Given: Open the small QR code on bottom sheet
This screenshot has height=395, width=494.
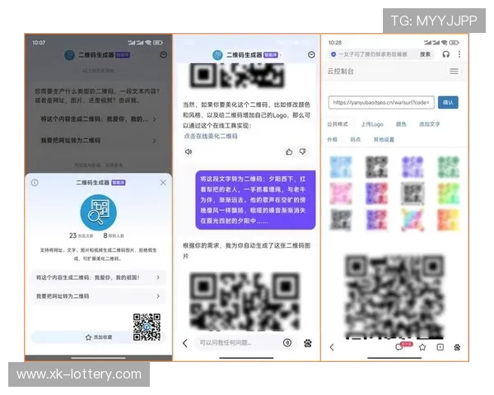Looking at the screenshot, I should point(147,327).
